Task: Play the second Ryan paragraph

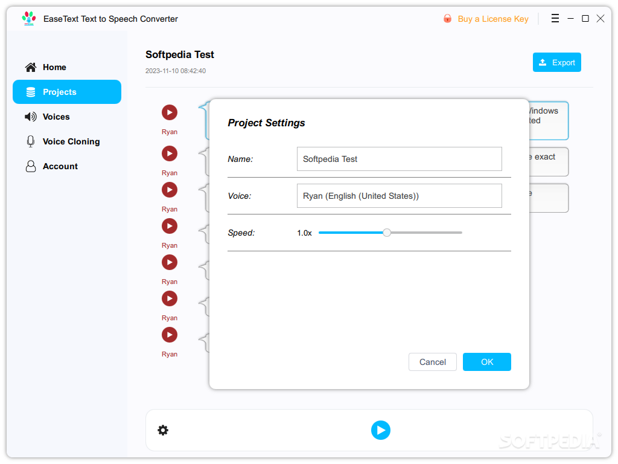Action: (x=170, y=153)
